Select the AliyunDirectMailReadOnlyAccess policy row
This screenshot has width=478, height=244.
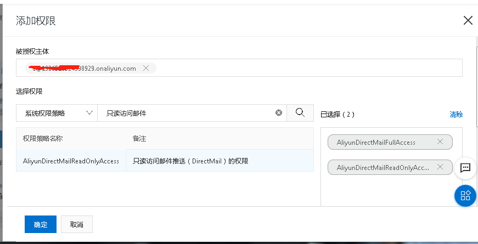[71, 161]
